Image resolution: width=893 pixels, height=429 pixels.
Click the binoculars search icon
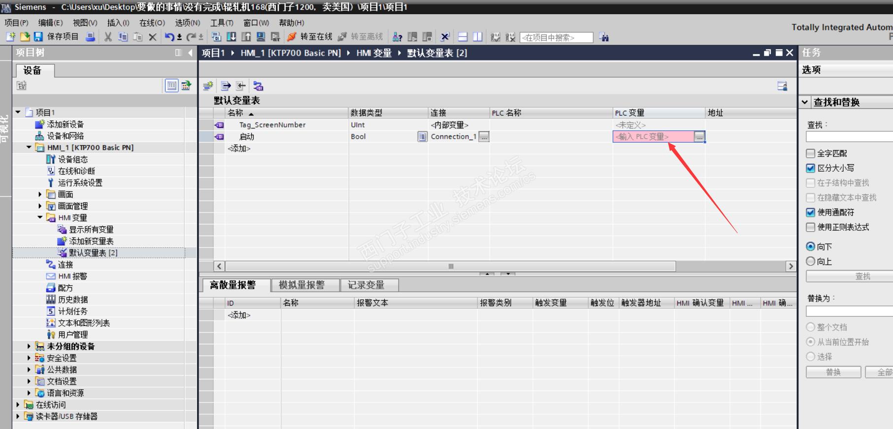tap(604, 37)
